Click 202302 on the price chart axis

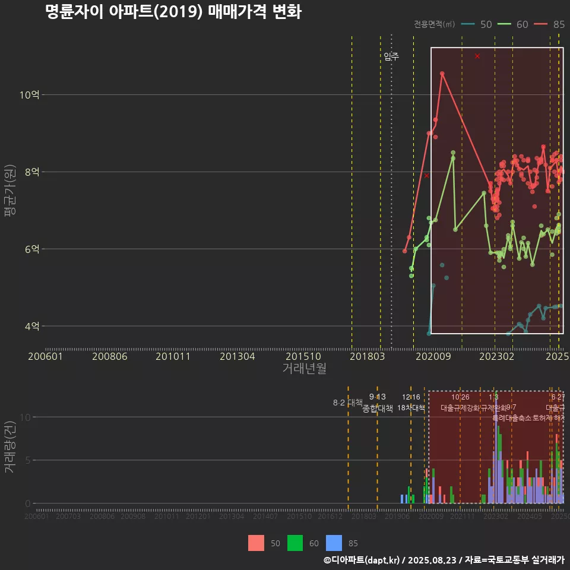(496, 356)
